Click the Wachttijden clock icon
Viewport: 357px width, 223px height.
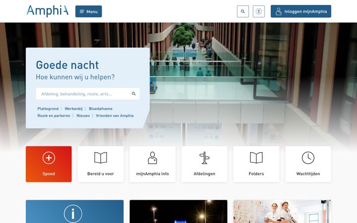308,158
